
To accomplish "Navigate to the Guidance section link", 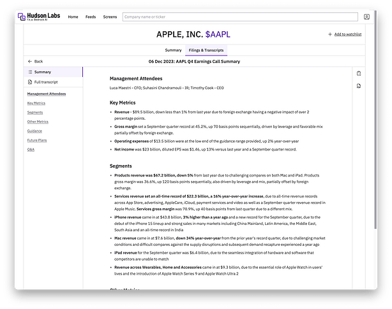I will point(36,131).
